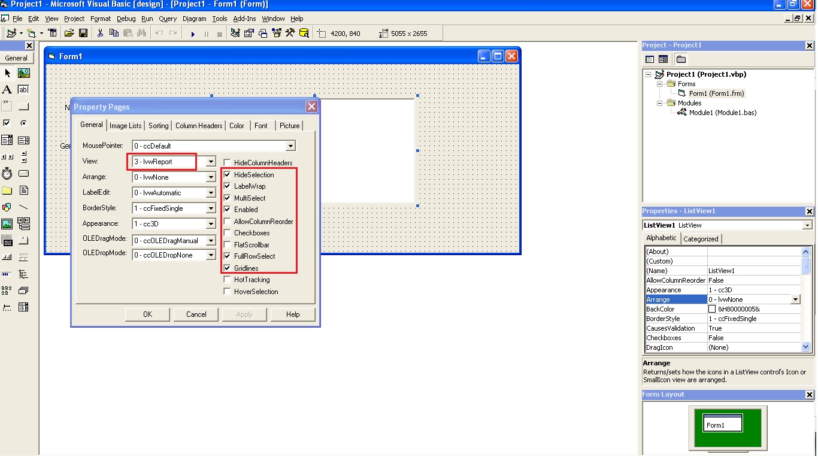Tick the Checkboxes option
This screenshot has width=818, height=460.
[x=228, y=233]
